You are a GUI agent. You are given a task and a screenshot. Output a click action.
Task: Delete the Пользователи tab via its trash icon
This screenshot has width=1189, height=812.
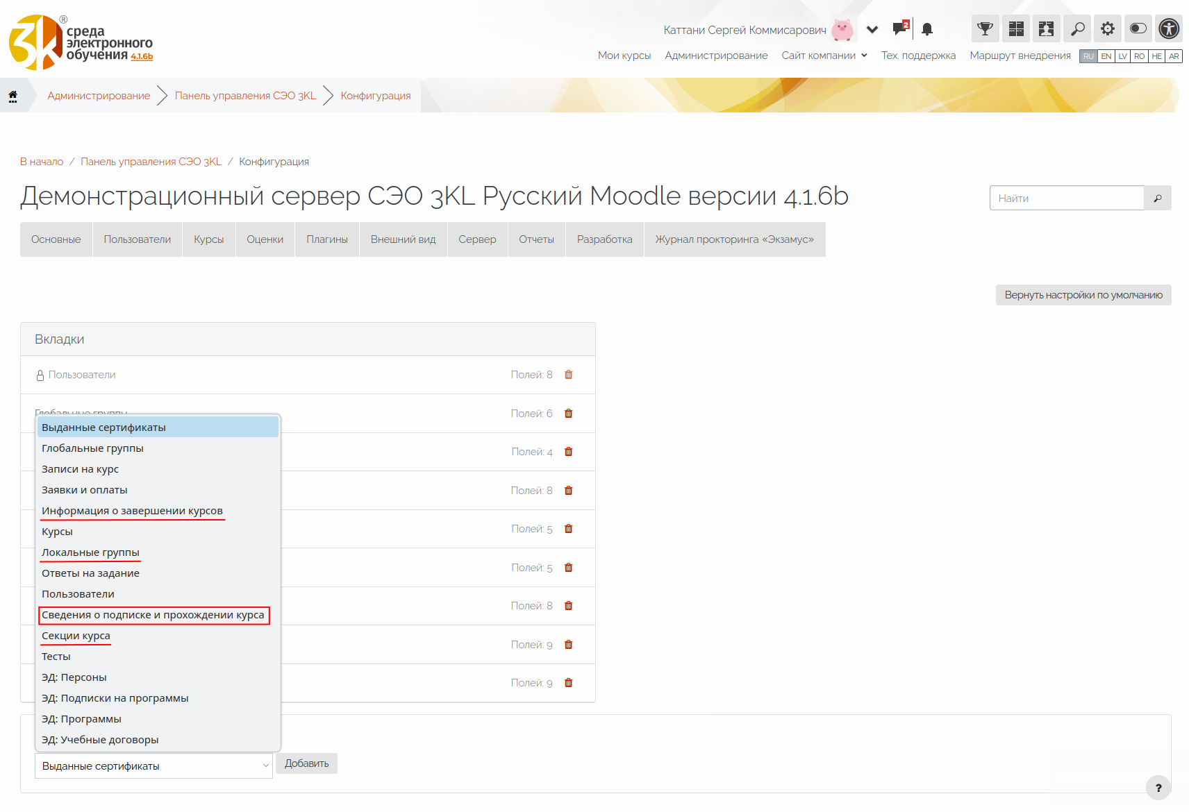(569, 375)
